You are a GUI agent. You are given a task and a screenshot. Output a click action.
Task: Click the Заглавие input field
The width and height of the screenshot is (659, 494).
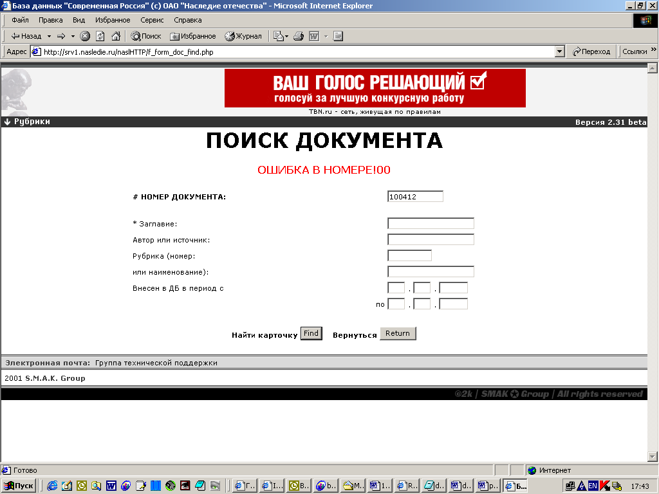[x=431, y=223]
